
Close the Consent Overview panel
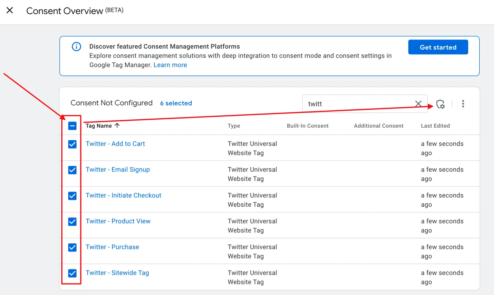(9, 10)
